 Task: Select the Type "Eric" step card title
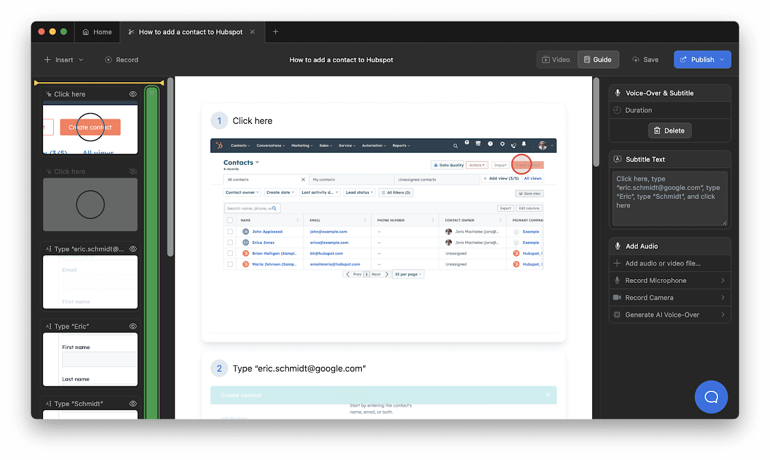71,326
